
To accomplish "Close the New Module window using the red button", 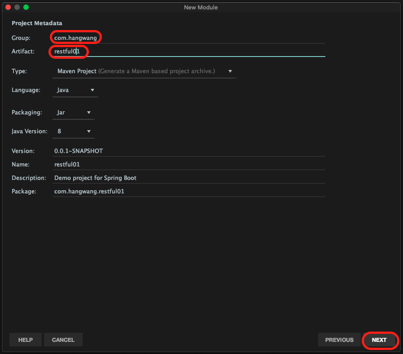I will [9, 7].
